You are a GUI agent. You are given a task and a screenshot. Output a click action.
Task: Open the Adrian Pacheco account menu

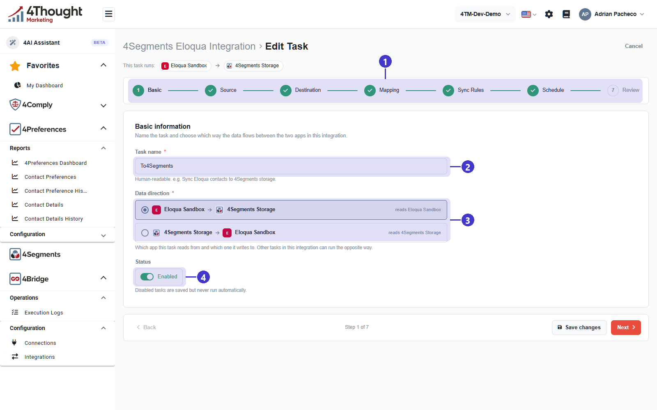612,14
